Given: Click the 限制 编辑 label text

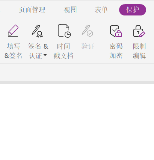Looking at the screenshot, I should [x=139, y=51].
